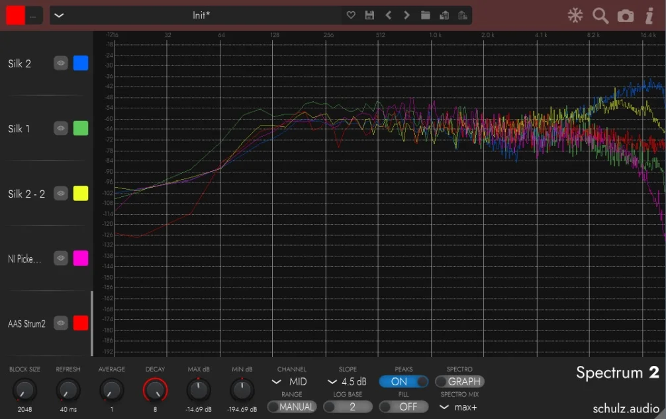Click the MAX dB knob
The height and width of the screenshot is (419, 666).
[x=199, y=390]
